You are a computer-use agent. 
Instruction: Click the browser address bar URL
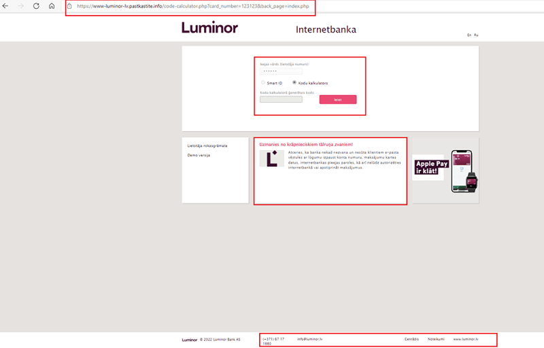193,6
